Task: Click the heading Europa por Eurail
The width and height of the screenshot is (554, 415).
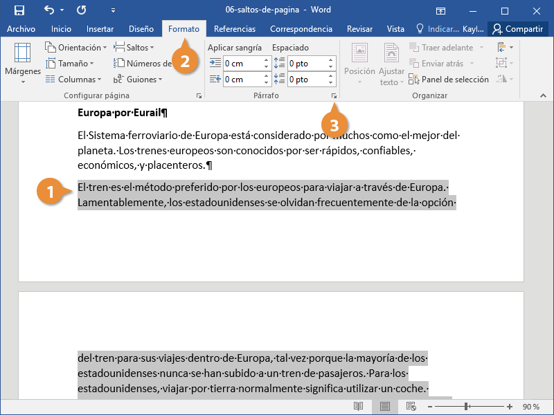Action: [x=123, y=113]
